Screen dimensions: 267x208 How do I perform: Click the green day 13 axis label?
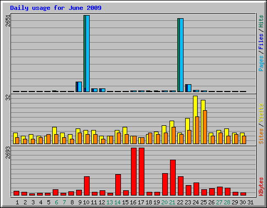coord(110,202)
